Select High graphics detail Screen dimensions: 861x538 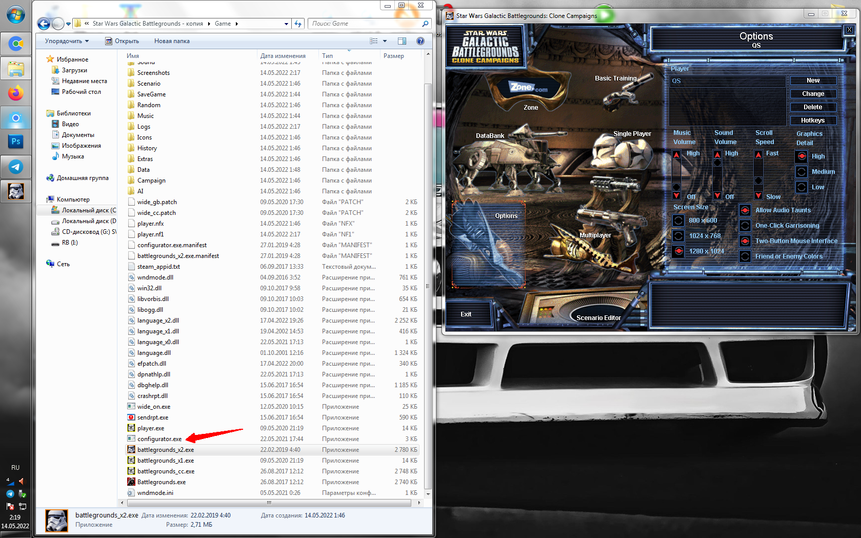pos(802,156)
